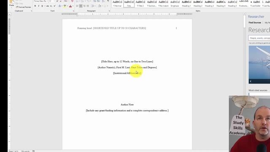The height and width of the screenshot is (152, 270).
Task: Apply the Title style
Action: 129,4
